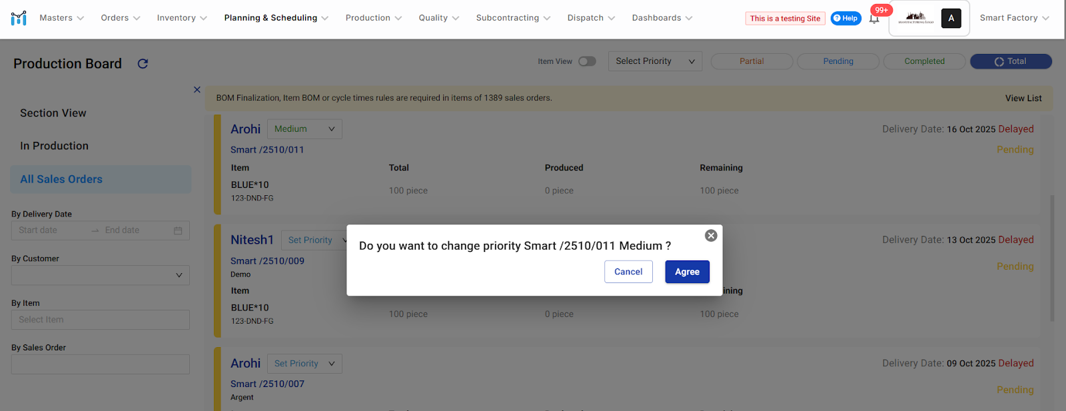Open the Inventory menu
The height and width of the screenshot is (411, 1066).
[182, 18]
